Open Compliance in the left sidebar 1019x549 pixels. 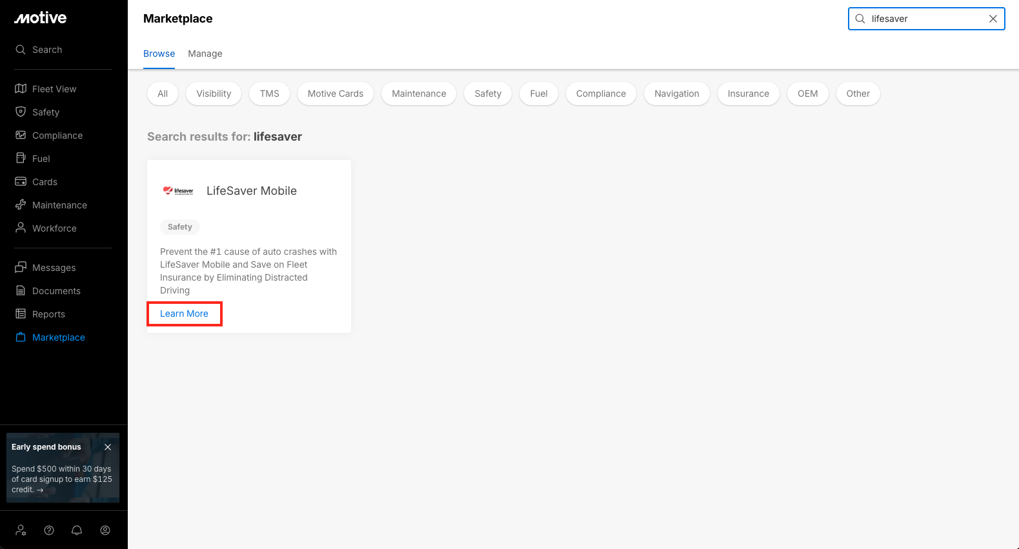pos(49,135)
